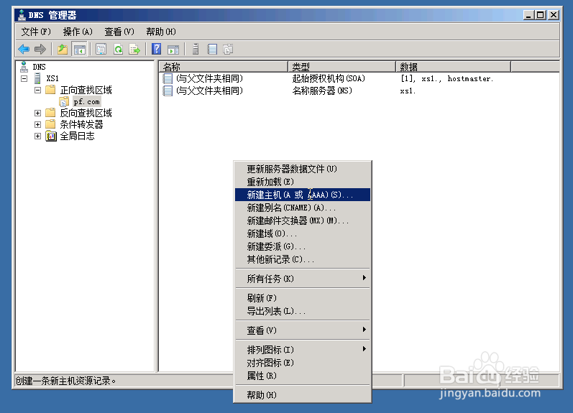Viewport: 573px width, 413px height.
Task: Minimize the DNS 管理器 window
Action: click(x=528, y=15)
